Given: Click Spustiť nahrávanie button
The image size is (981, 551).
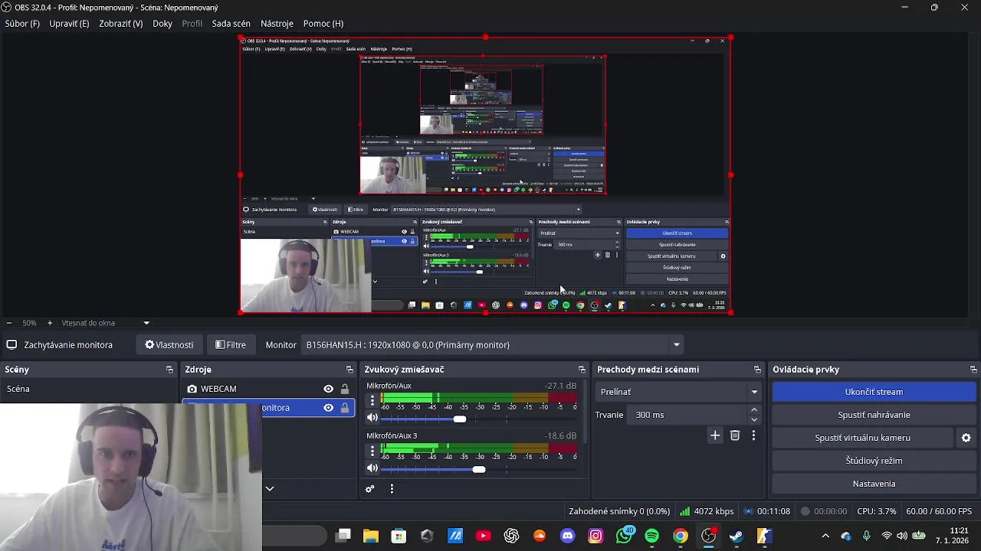Looking at the screenshot, I should click(x=874, y=415).
